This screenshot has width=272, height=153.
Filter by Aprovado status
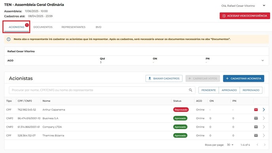229,90
